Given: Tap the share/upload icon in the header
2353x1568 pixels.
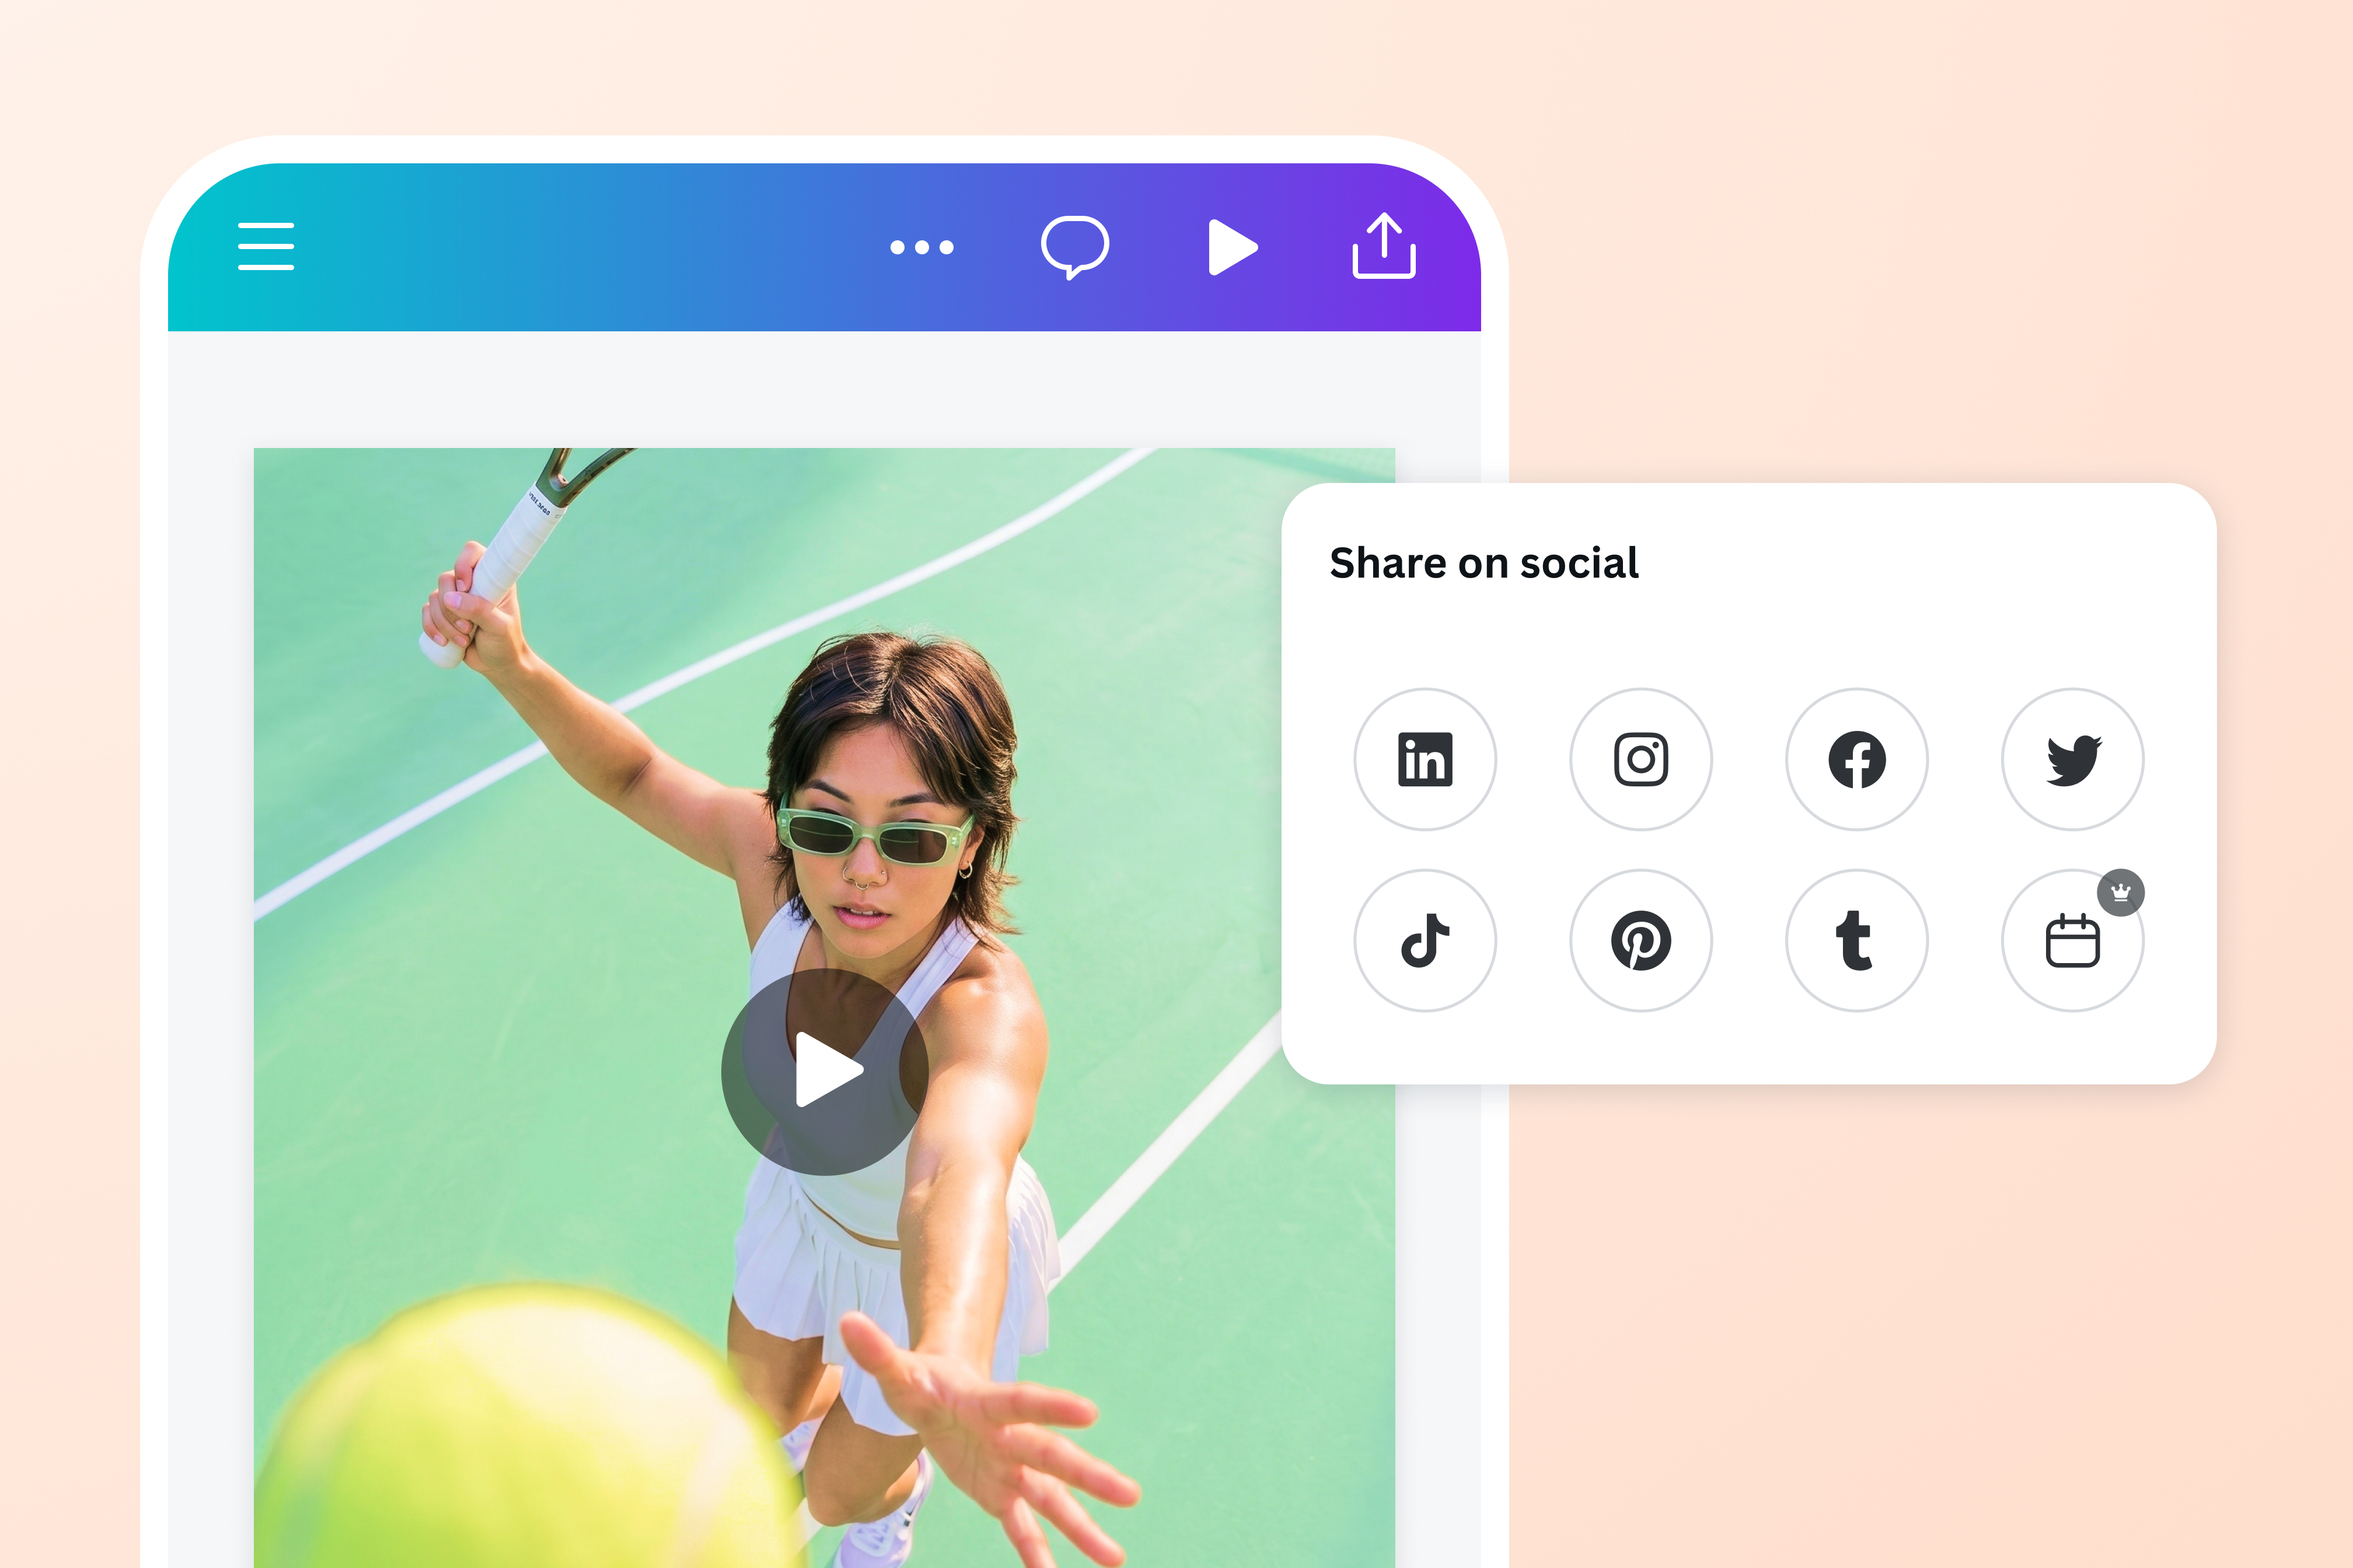Looking at the screenshot, I should 1384,245.
